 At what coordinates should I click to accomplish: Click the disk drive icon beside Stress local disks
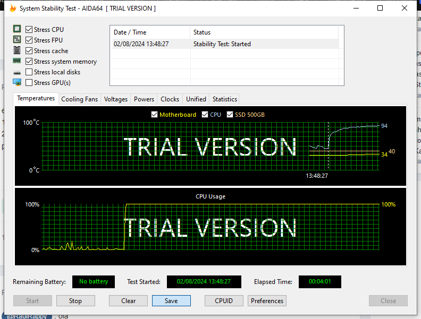point(17,72)
